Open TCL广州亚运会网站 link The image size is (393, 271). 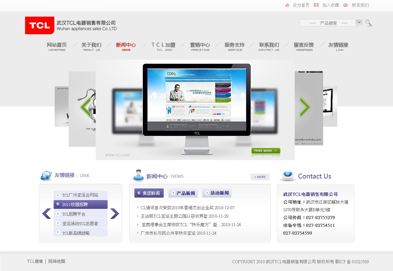pos(80,195)
